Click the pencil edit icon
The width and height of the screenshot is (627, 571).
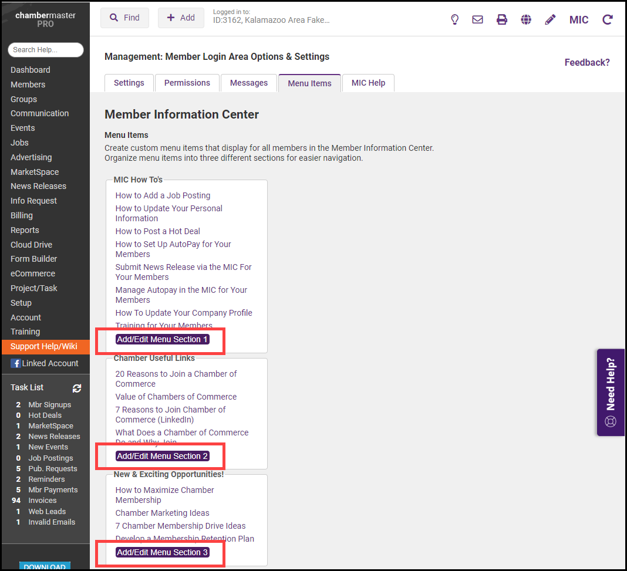point(550,19)
